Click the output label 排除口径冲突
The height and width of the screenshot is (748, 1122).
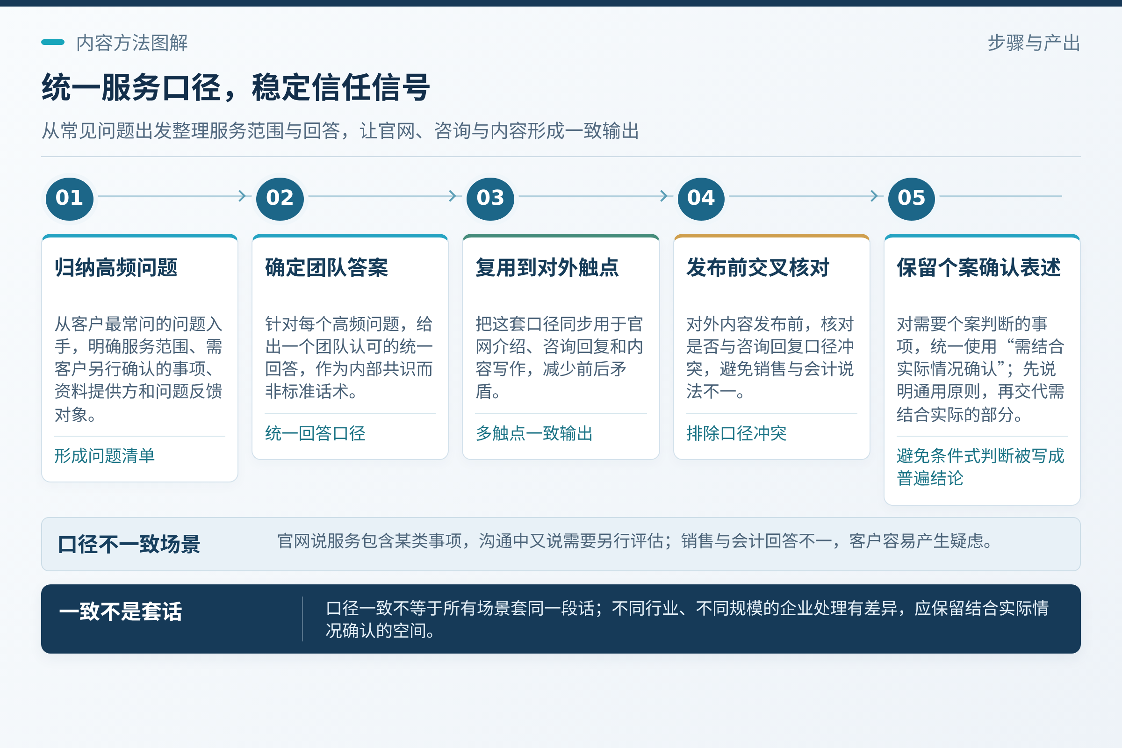737,434
